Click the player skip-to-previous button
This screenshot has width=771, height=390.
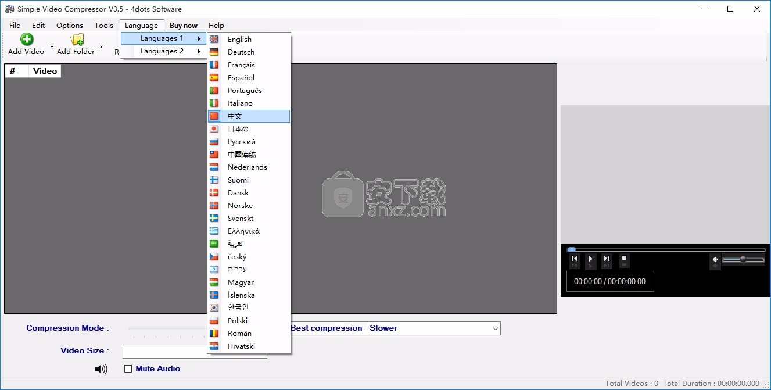[x=575, y=259]
